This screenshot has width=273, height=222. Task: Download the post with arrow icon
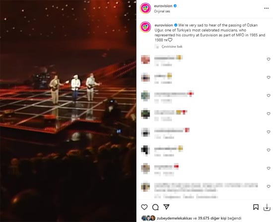coord(267,207)
